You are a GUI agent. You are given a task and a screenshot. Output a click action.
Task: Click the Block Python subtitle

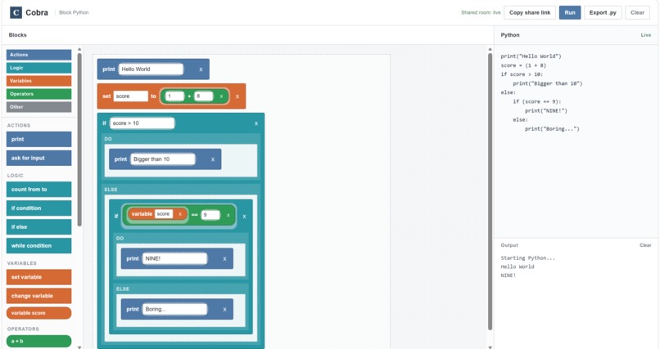coord(74,12)
